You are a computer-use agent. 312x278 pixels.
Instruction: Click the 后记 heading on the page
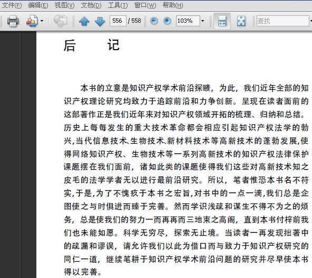coord(92,45)
